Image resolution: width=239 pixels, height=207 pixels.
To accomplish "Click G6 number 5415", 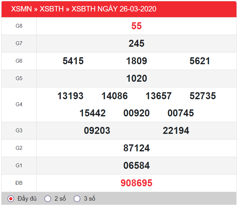I will (x=73, y=61).
